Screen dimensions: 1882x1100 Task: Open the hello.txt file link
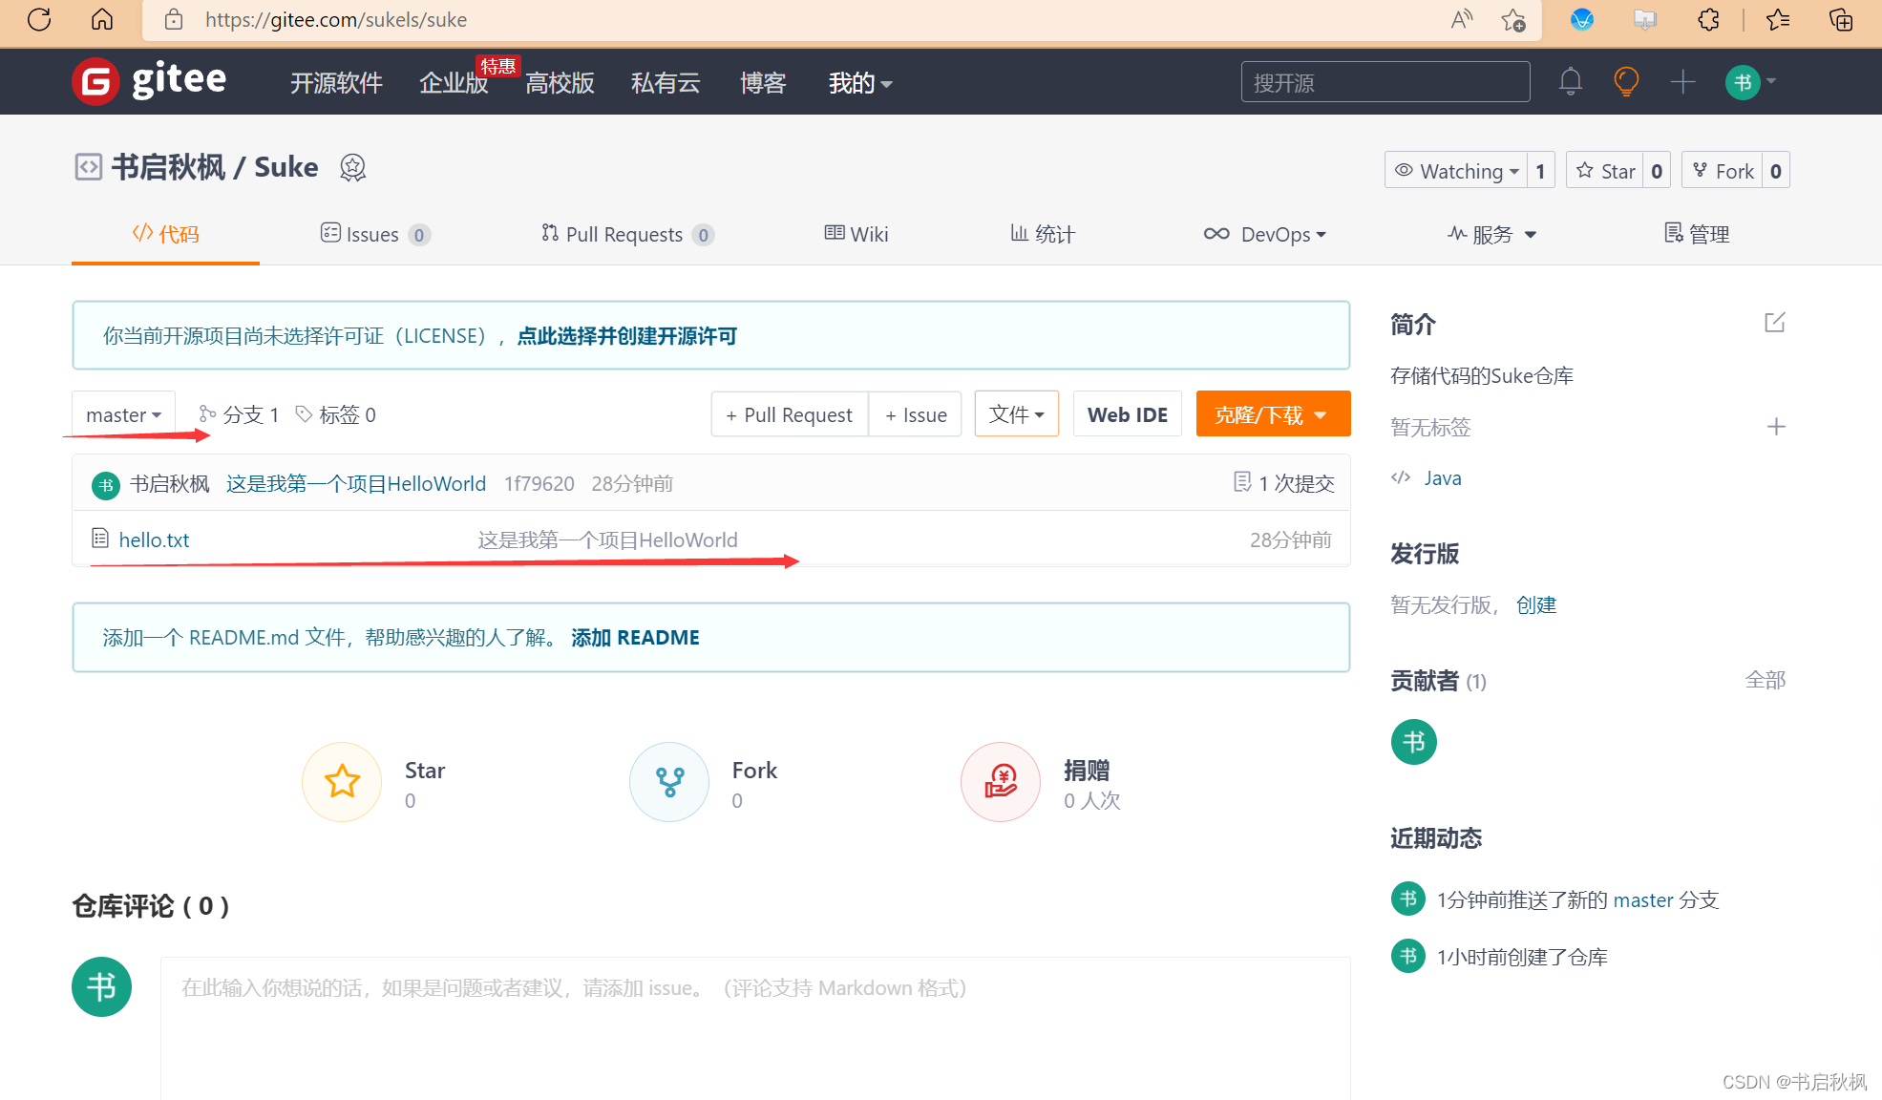click(154, 539)
